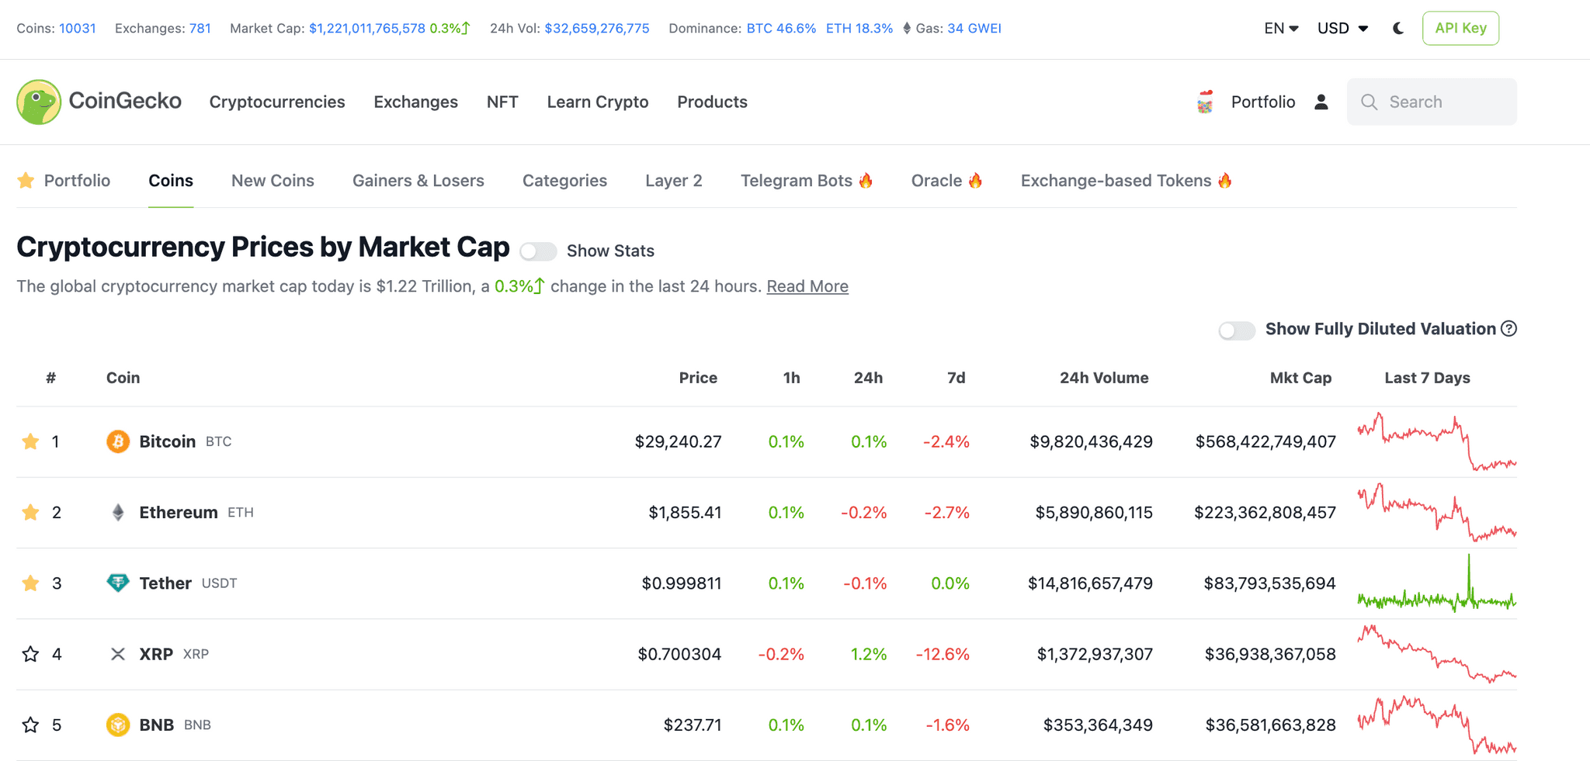The image size is (1590, 761).
Task: Click the Bitcoin BTC coin icon
Action: coord(117,441)
